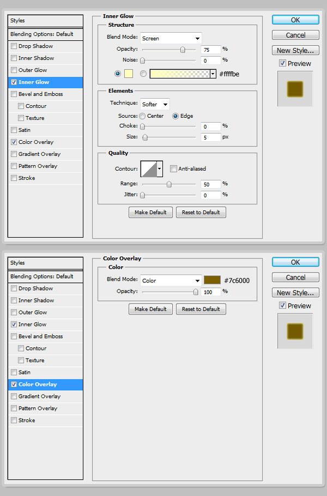This screenshot has height=496, width=327.
Task: Click Reset to Default in Color Overlay dialog
Action: point(201,309)
